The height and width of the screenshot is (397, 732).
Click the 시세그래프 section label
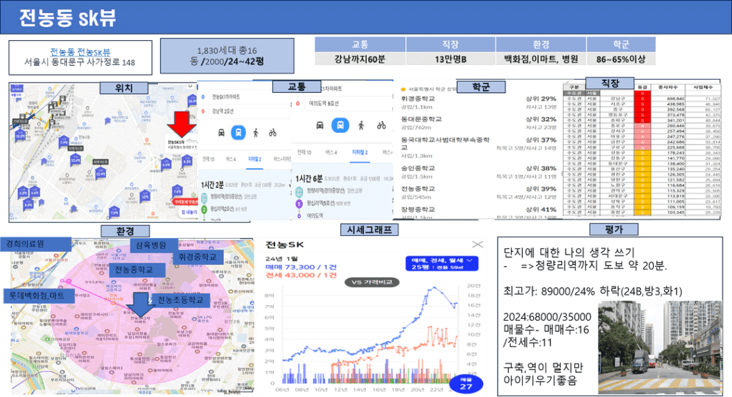369,230
